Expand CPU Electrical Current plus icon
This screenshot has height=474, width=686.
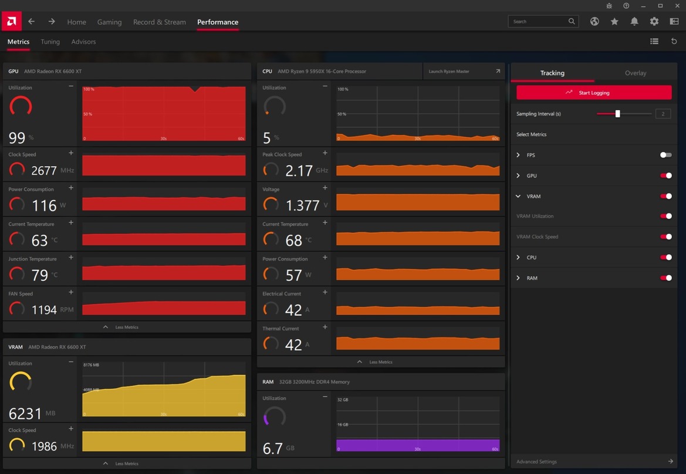click(325, 292)
